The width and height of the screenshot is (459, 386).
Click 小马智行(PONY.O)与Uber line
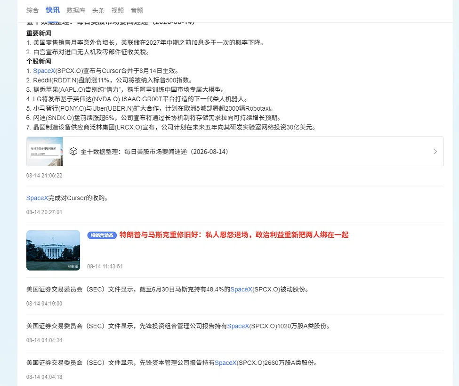pos(151,109)
